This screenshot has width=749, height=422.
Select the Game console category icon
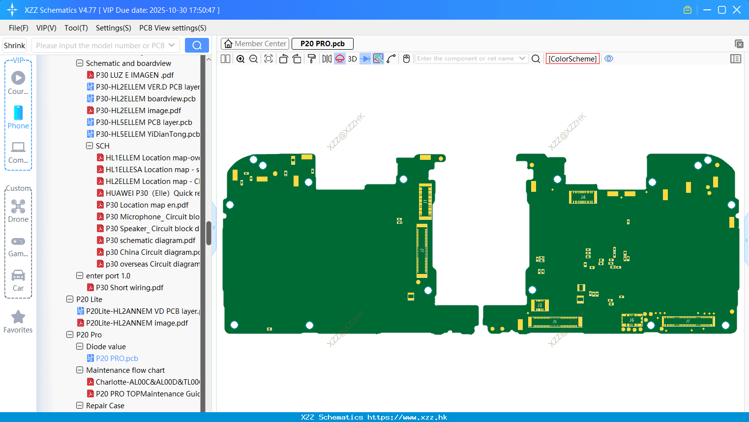(x=18, y=246)
